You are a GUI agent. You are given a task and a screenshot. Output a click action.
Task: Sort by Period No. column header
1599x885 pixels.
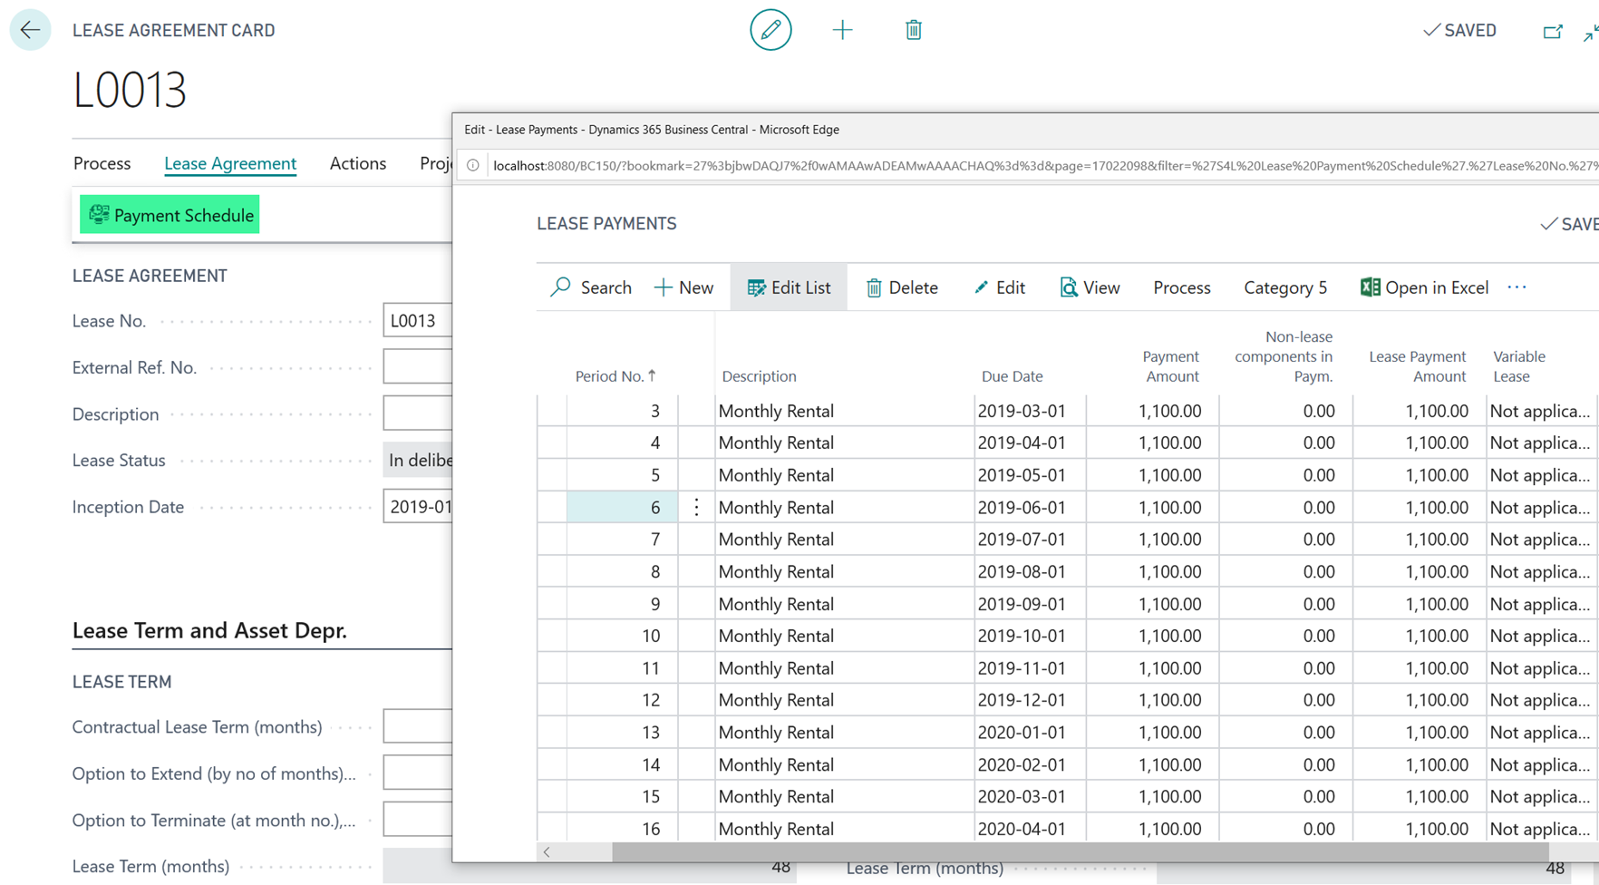615,375
